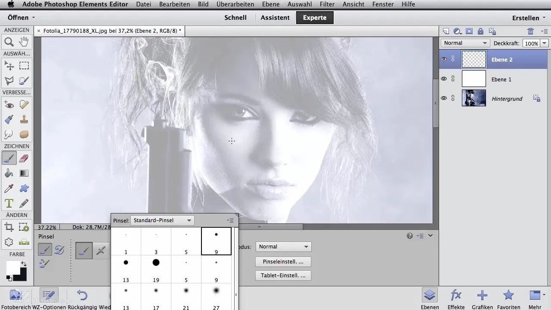Image resolution: width=551 pixels, height=310 pixels.
Task: Select the Zoom magnifier tool
Action: (x=9, y=42)
